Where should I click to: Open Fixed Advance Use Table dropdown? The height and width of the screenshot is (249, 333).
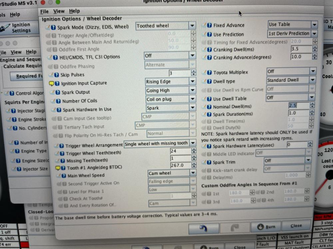coord(293,25)
